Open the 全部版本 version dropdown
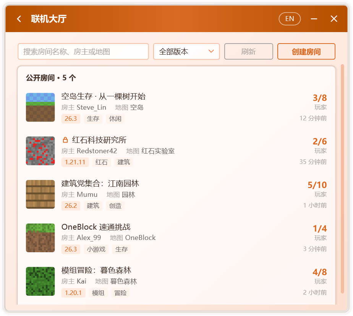The width and height of the screenshot is (353, 316). (x=186, y=52)
